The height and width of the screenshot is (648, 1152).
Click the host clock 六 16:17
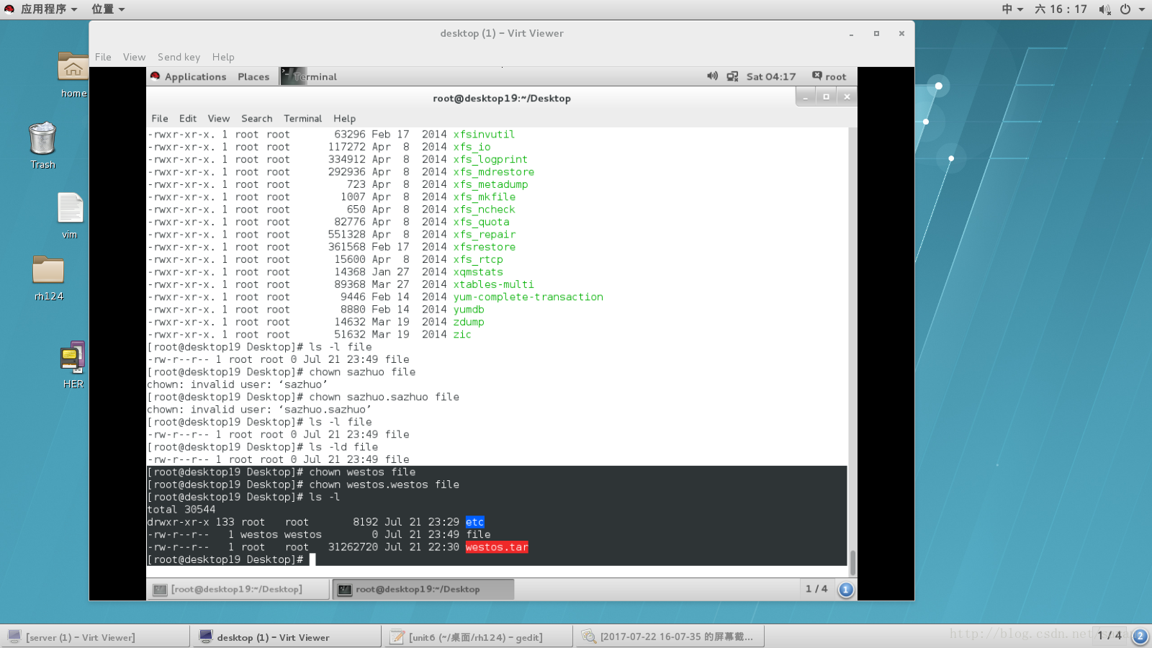1061,9
